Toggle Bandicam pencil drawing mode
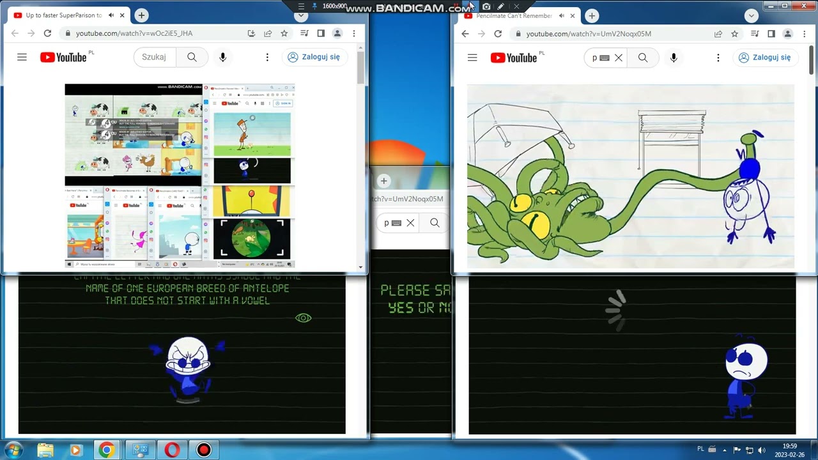The image size is (818, 460). tap(501, 6)
